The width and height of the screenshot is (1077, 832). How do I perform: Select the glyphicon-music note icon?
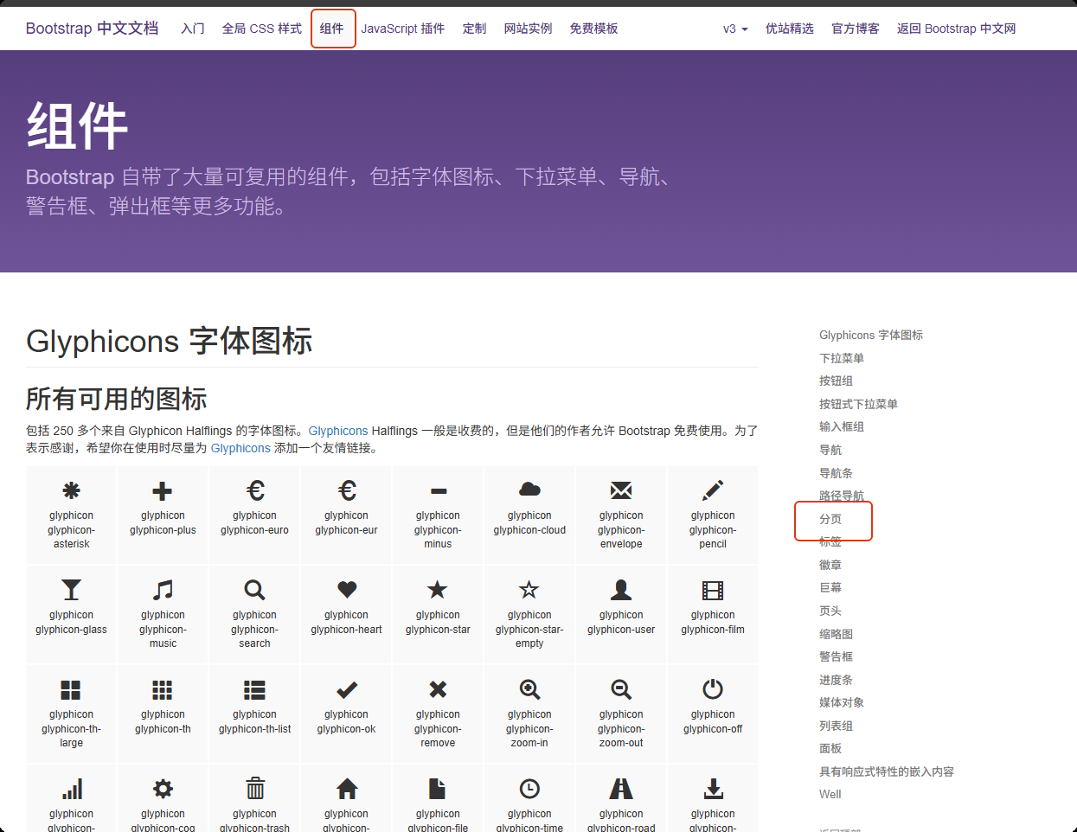point(163,590)
